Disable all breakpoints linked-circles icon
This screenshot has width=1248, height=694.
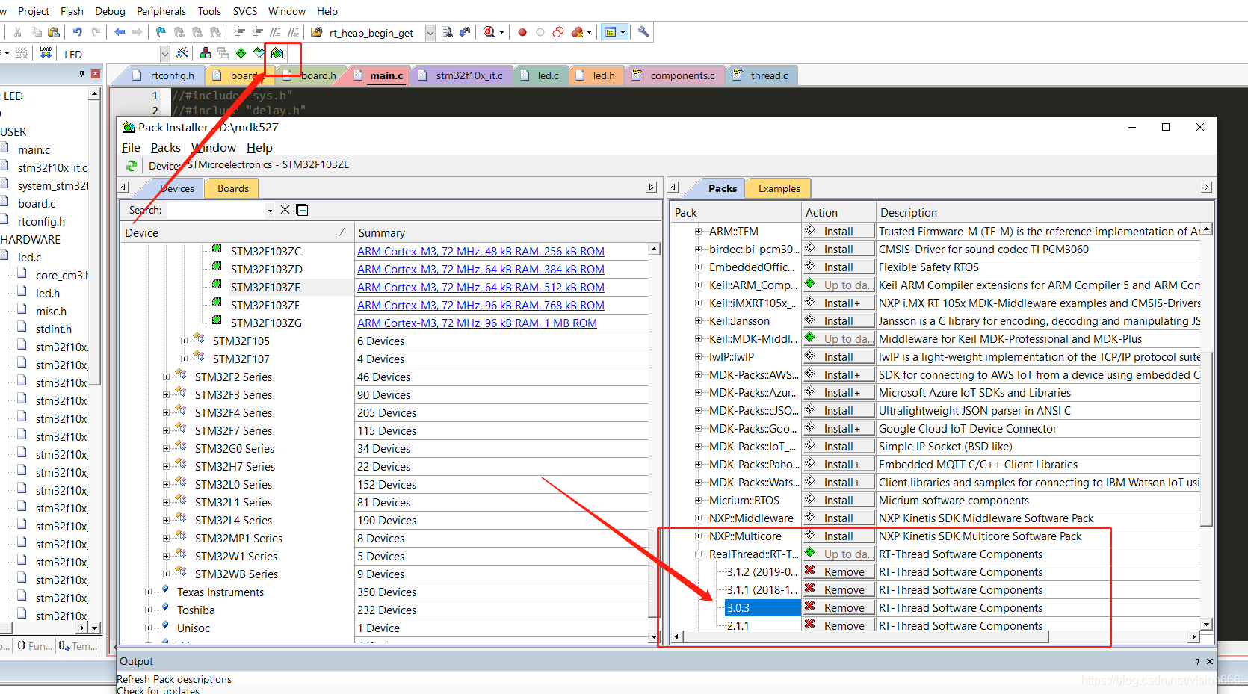point(558,32)
